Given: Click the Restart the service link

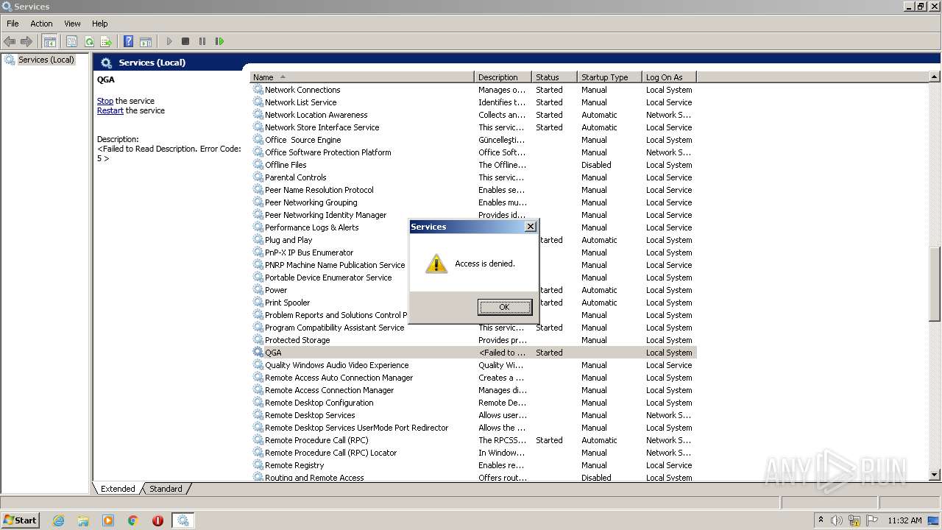Looking at the screenshot, I should point(110,110).
